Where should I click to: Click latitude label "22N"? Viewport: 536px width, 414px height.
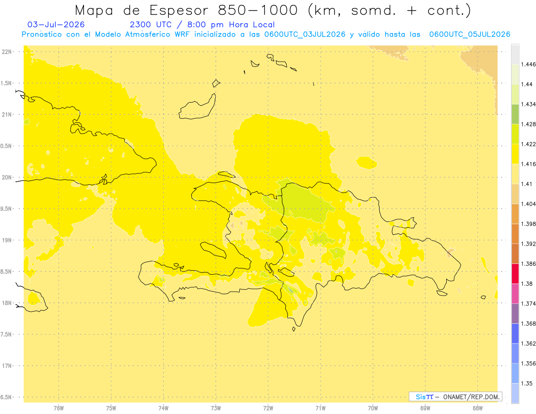point(7,51)
